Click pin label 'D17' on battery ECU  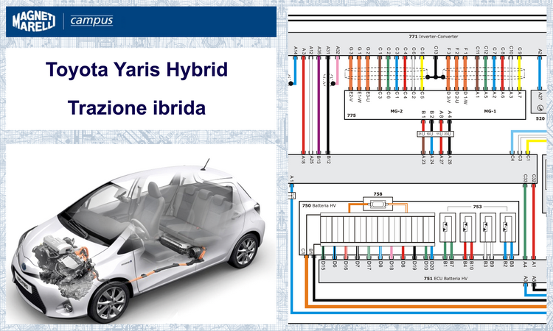(369, 266)
